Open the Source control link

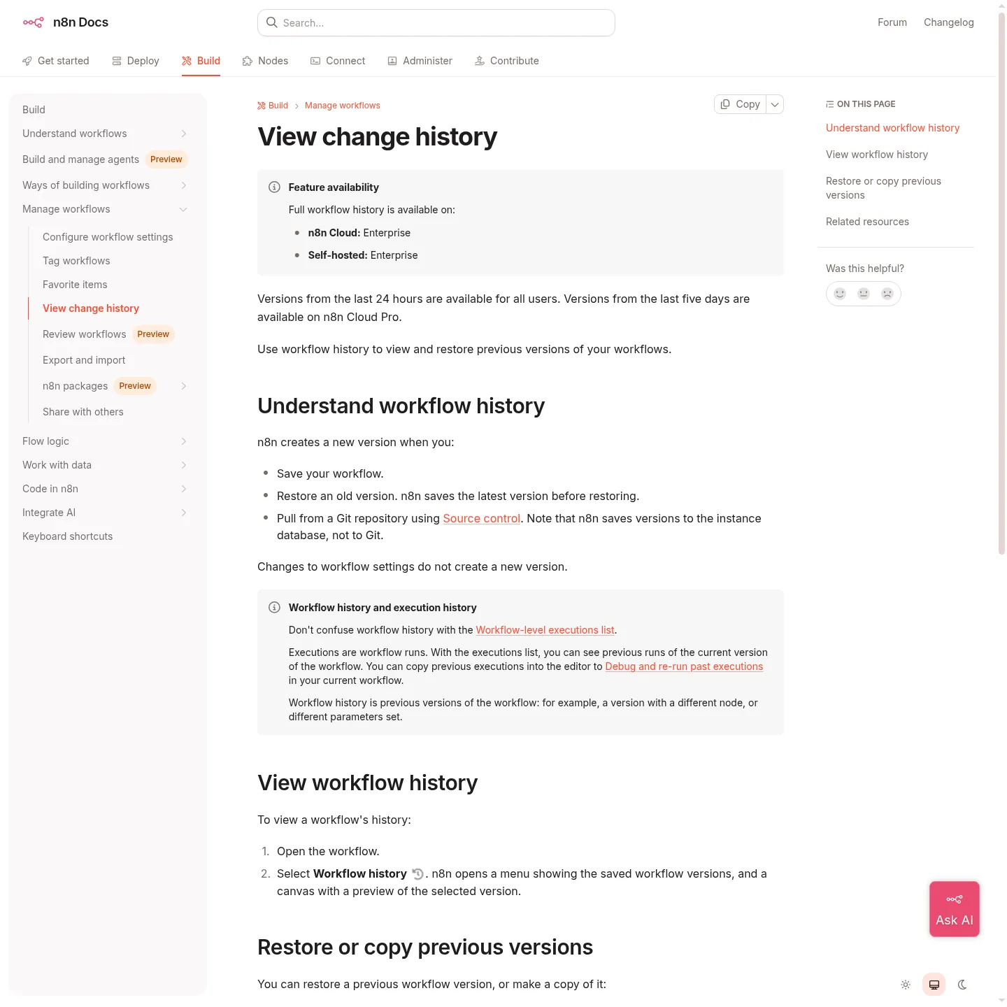(482, 518)
